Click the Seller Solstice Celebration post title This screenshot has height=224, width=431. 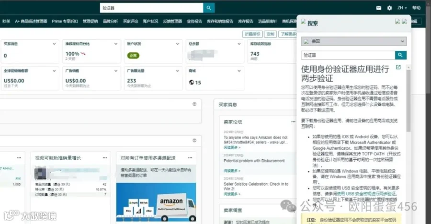tap(256, 186)
